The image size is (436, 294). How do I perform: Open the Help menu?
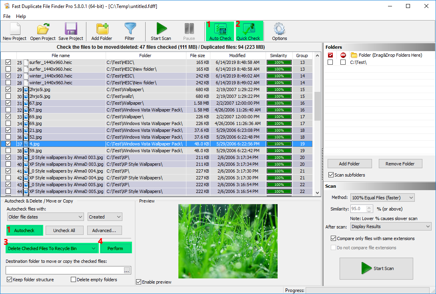[x=21, y=16]
